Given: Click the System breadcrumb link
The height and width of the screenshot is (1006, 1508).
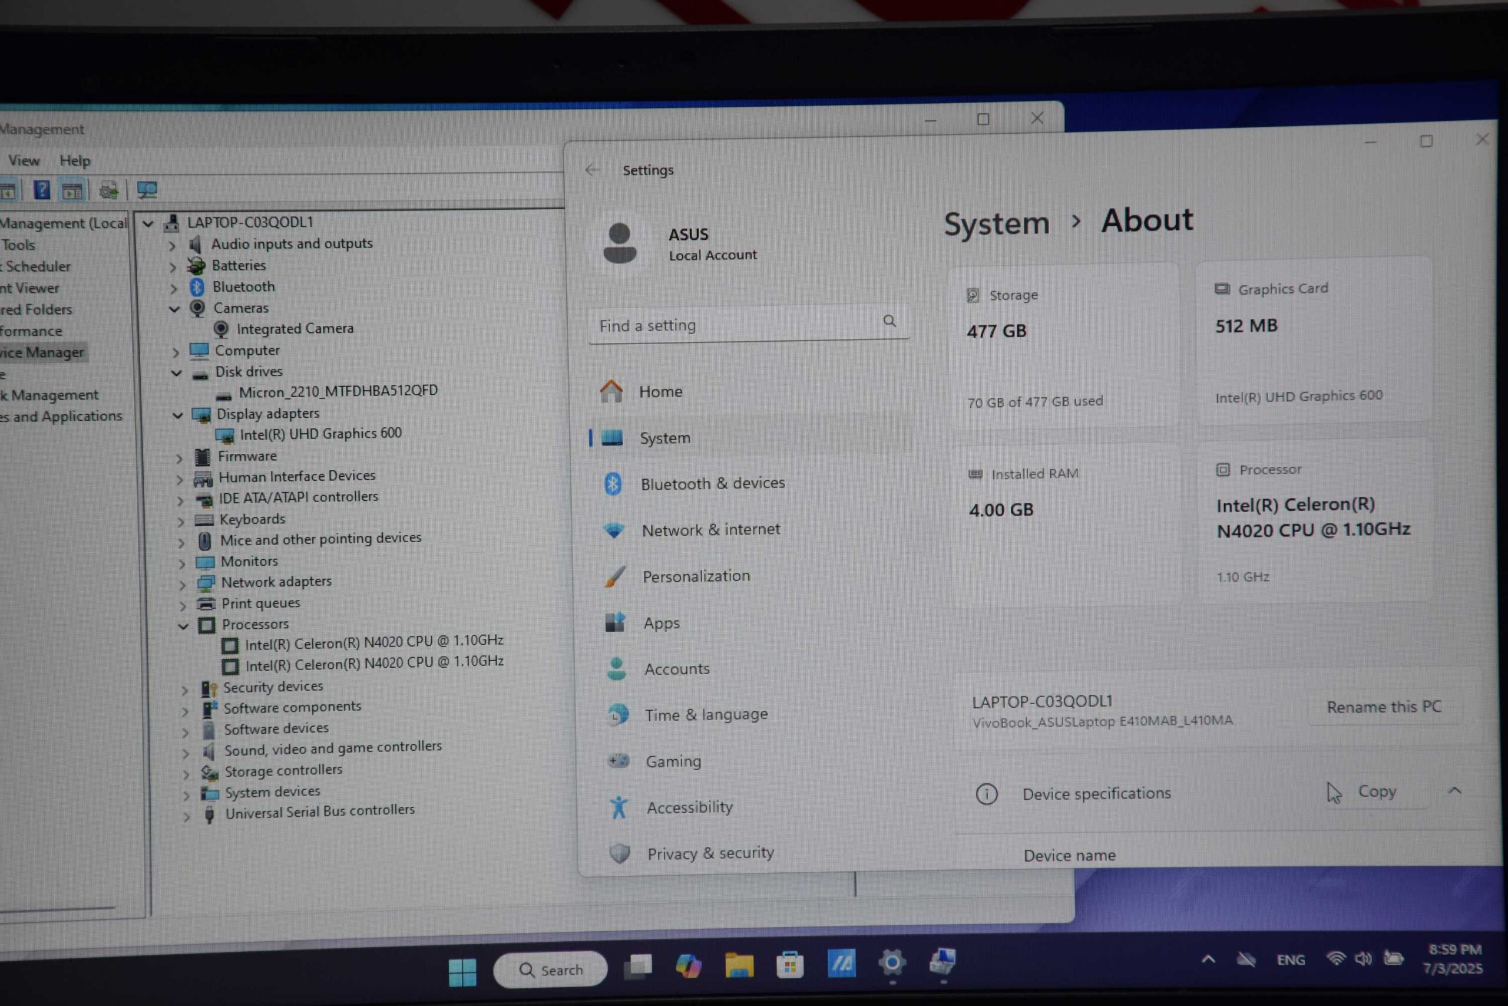Looking at the screenshot, I should pos(997,224).
